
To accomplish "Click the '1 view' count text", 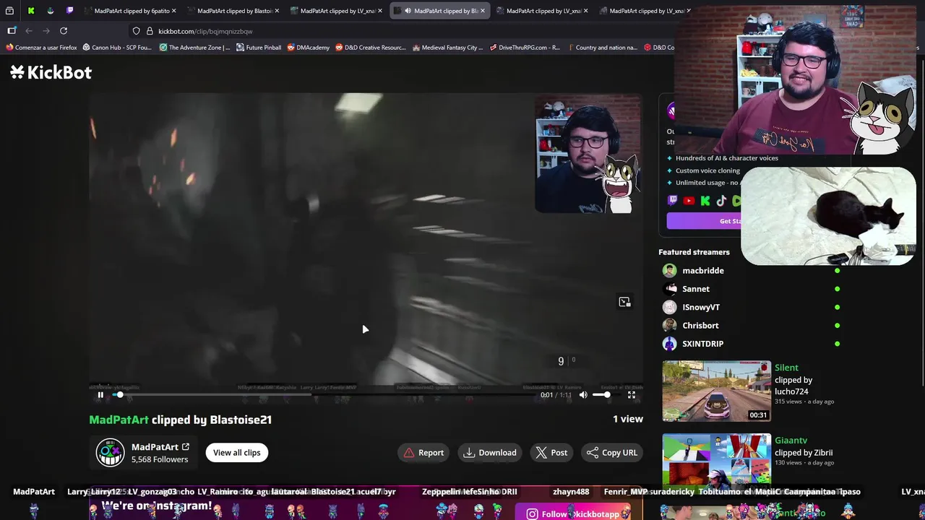I will pyautogui.click(x=628, y=419).
